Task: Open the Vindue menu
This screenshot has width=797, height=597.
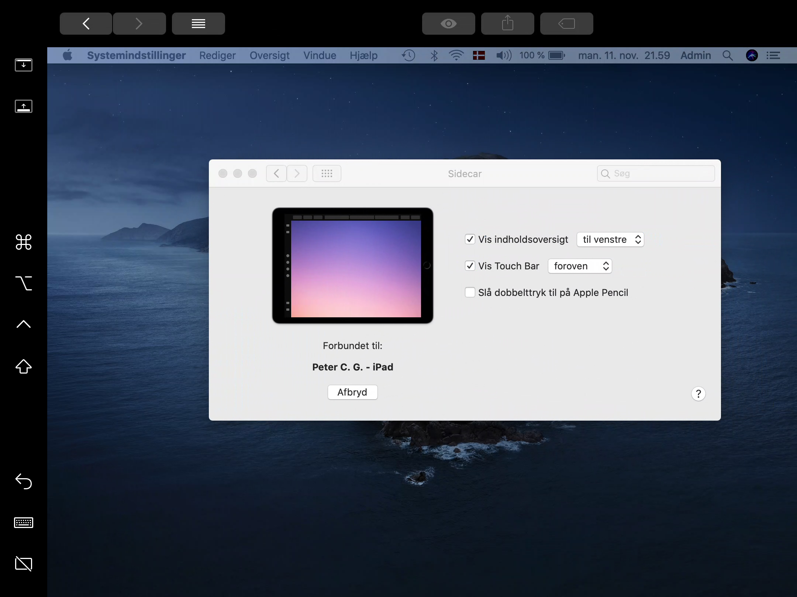Action: tap(320, 55)
